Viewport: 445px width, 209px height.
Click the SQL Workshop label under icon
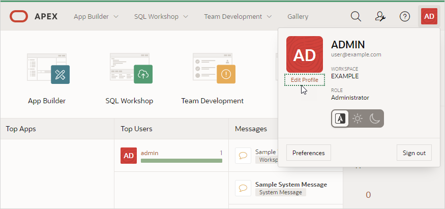129,101
